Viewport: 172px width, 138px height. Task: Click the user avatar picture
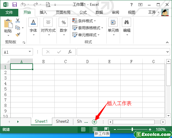[165, 12]
